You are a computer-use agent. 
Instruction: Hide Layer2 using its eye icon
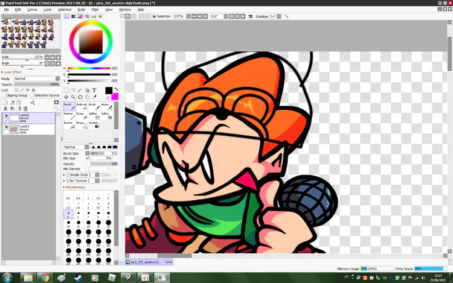point(6,116)
